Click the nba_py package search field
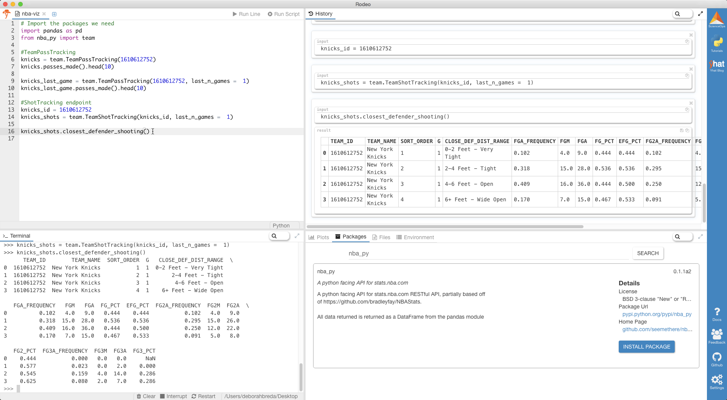The height and width of the screenshot is (400, 727). [x=488, y=254]
